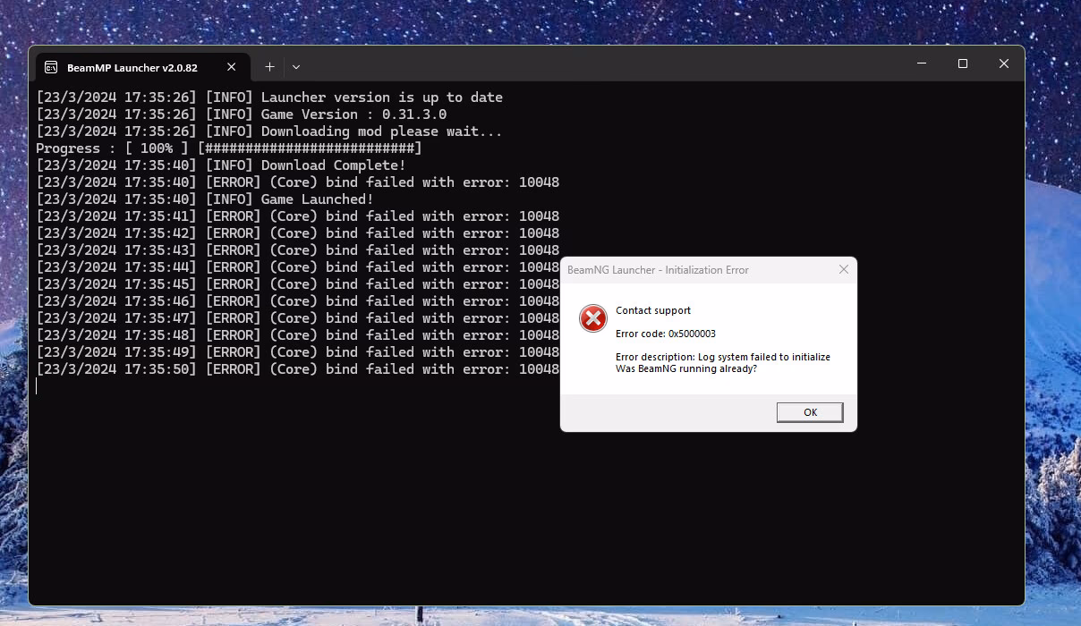Select the BeamMP Launcher v2.0.82 tab
The width and height of the screenshot is (1081, 626).
[141, 67]
